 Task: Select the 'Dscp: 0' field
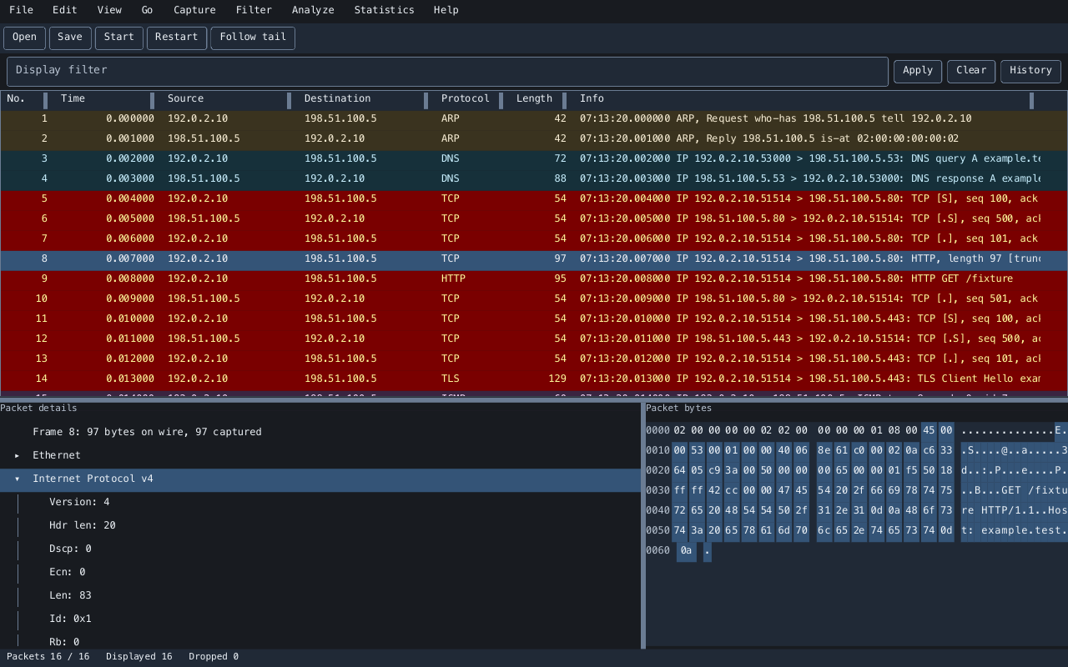click(320, 549)
